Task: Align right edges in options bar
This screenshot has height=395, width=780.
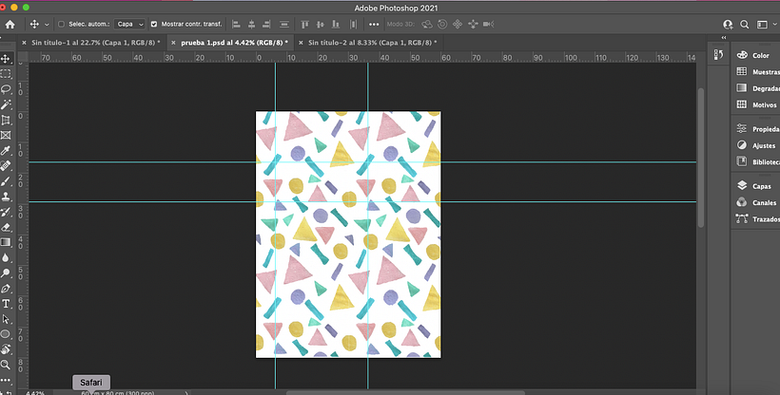Action: coord(266,24)
